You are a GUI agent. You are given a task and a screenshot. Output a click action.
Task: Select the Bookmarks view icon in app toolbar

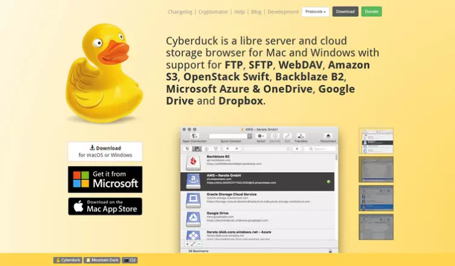(x=196, y=149)
